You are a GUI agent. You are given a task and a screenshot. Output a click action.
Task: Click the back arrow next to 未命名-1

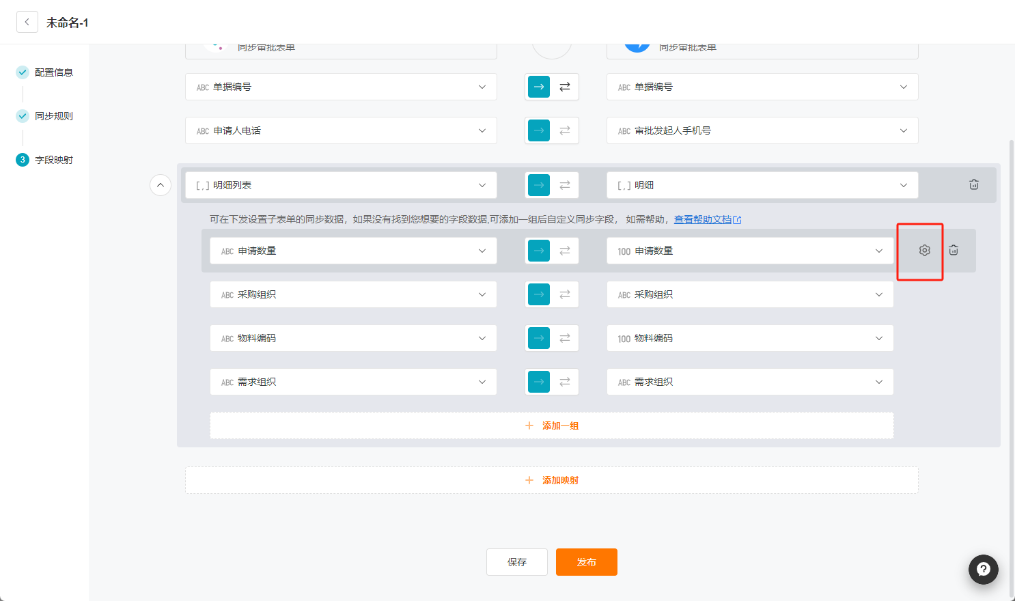pos(27,22)
